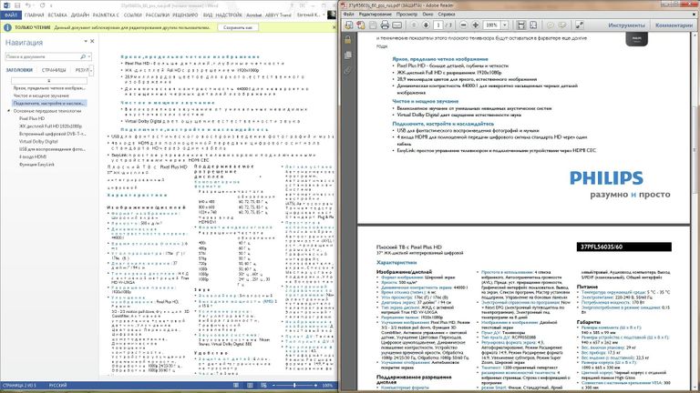Adjust the Word zoom slider handle

[x=294, y=386]
